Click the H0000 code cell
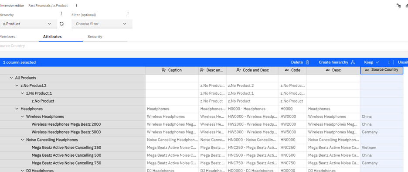This screenshot has width=408, height=172. tap(292, 109)
